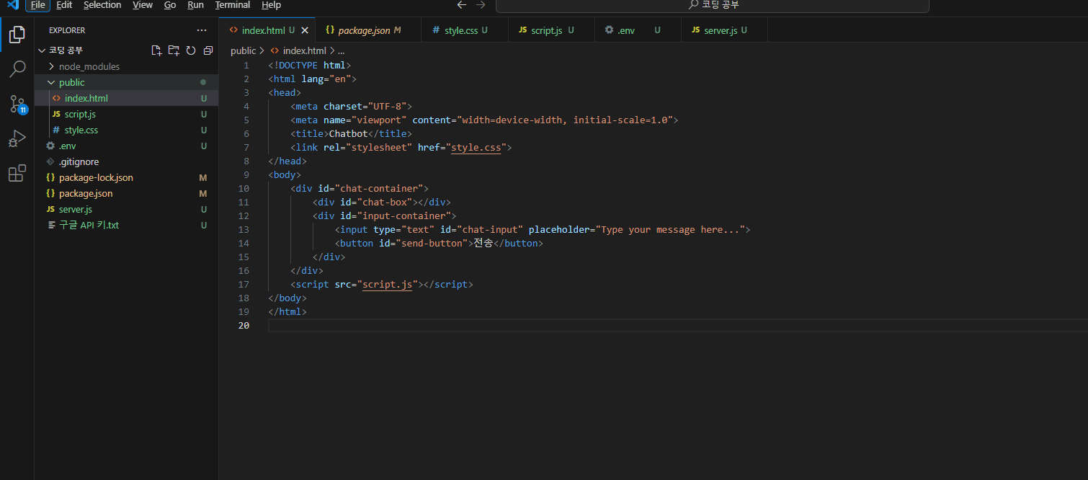Image resolution: width=1088 pixels, height=480 pixels.
Task: Click the 전송 button text on line 14
Action: click(483, 243)
